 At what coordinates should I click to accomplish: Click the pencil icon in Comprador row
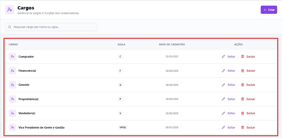click(223, 56)
